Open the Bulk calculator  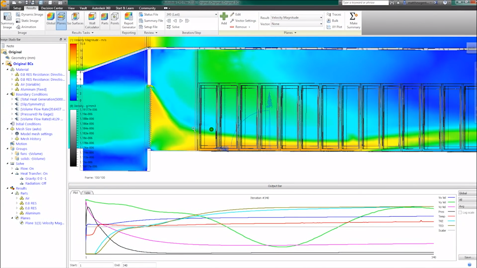pyautogui.click(x=332, y=21)
